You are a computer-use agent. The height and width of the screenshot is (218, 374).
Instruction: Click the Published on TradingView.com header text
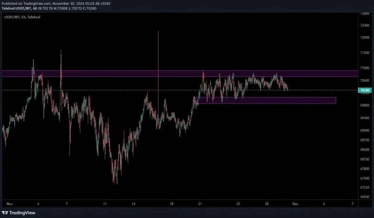click(x=56, y=4)
